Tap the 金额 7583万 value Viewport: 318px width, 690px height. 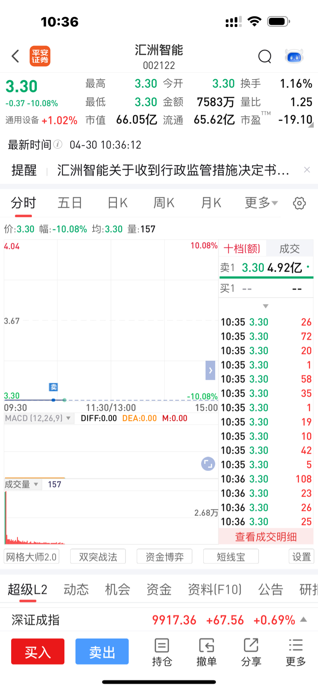(x=215, y=102)
